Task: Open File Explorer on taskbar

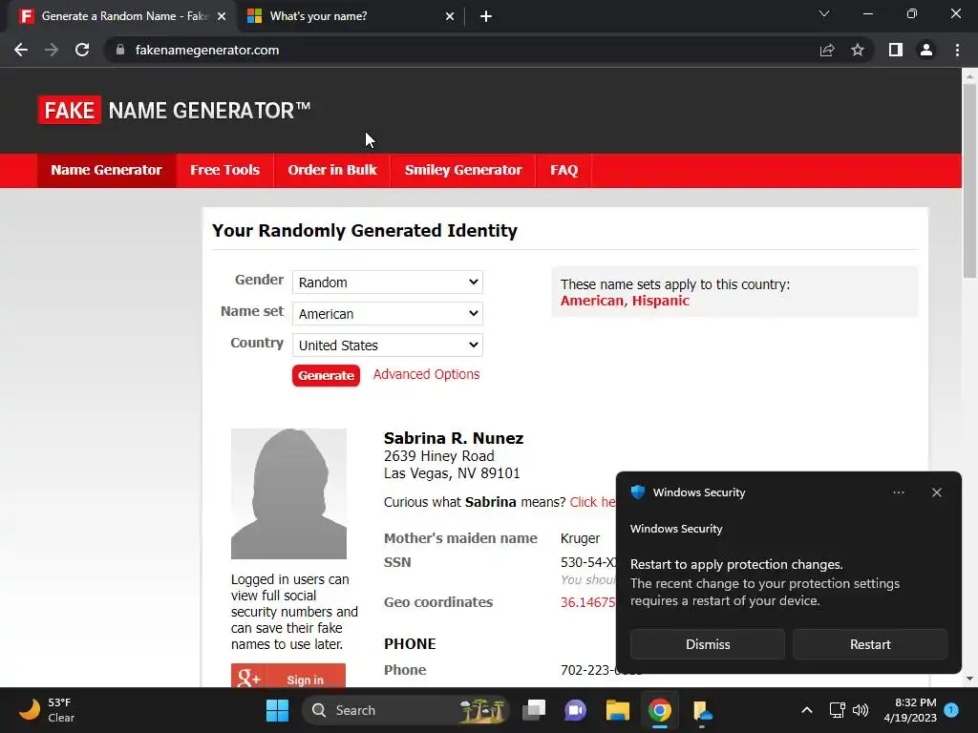Action: point(618,710)
